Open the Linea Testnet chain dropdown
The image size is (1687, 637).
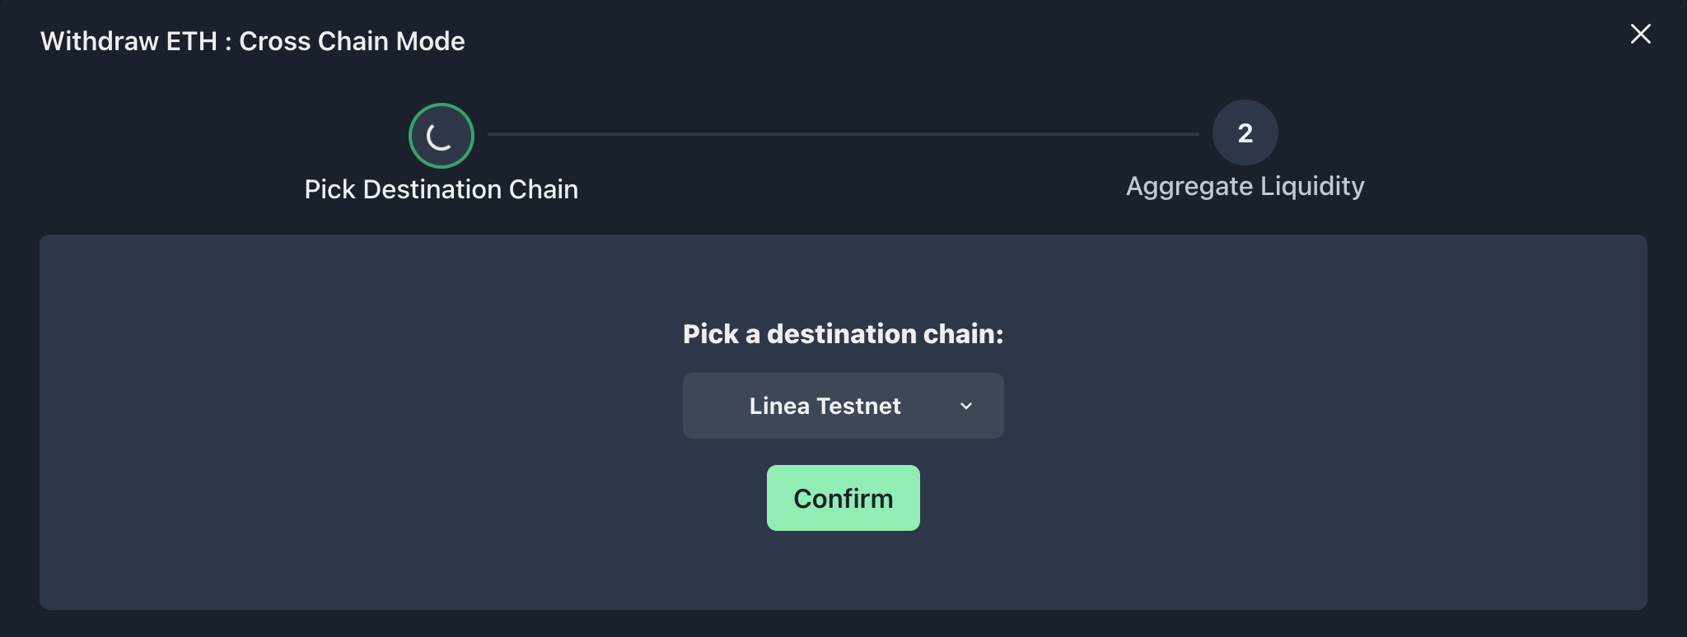[843, 406]
